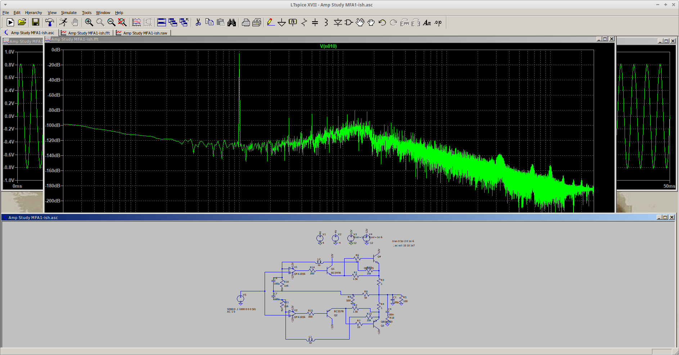This screenshot has height=355, width=679.
Task: Click the Zoom to Fit icon
Action: click(122, 23)
